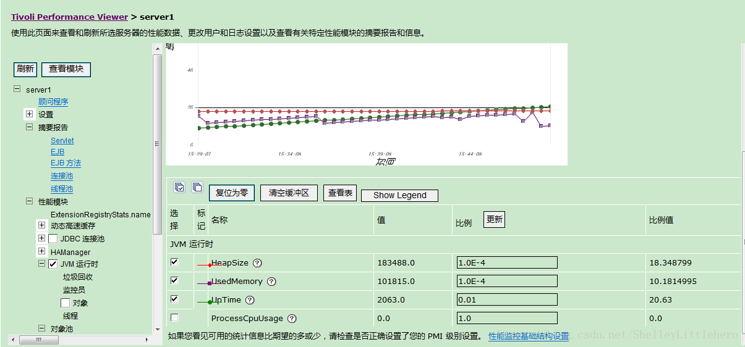Click the navigation tree vertical scrollbar thumb

(x=157, y=144)
